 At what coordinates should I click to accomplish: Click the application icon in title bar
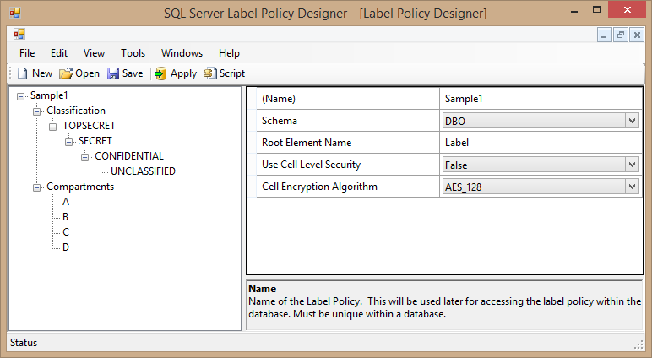pyautogui.click(x=14, y=13)
